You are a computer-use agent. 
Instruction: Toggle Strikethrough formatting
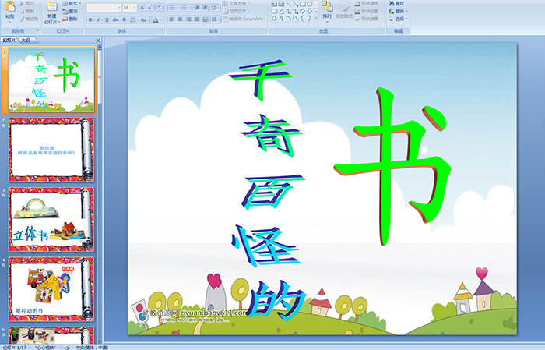(x=115, y=19)
